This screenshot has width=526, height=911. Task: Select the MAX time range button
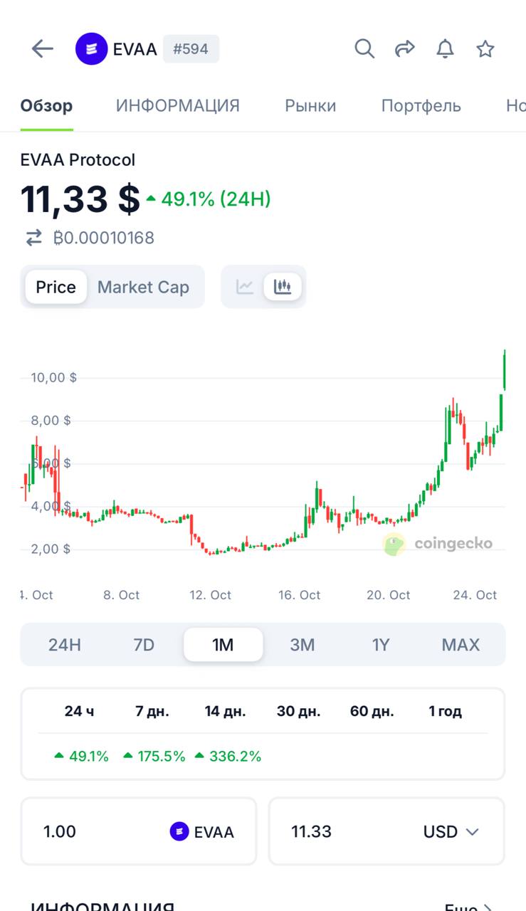(x=461, y=645)
